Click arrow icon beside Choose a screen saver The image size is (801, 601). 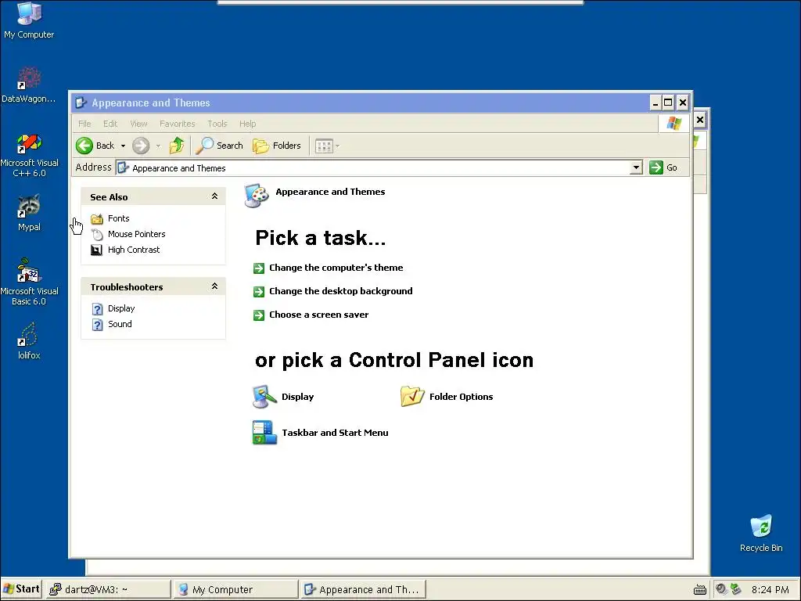click(259, 315)
